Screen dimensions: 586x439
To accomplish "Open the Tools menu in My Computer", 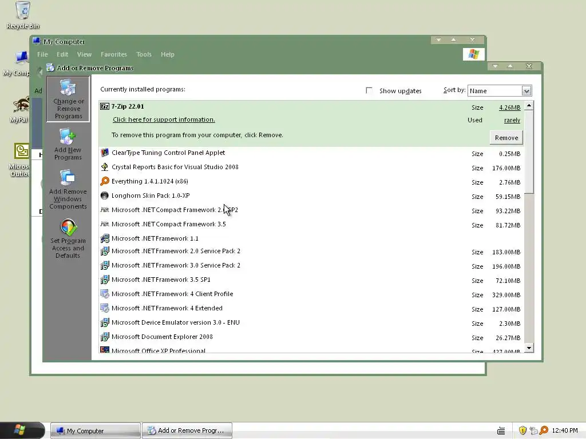I will tap(144, 54).
